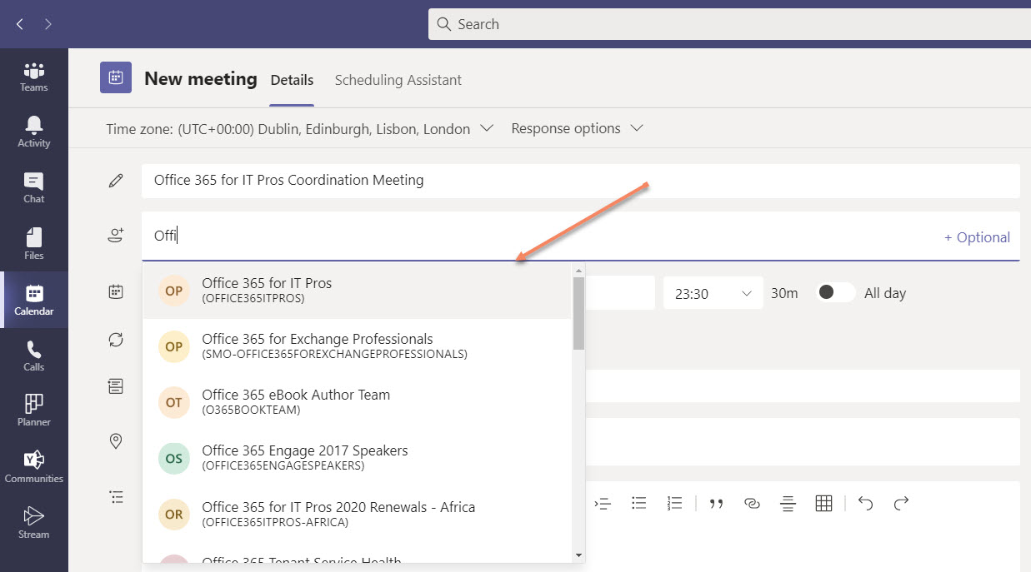The height and width of the screenshot is (572, 1031).
Task: Insert a bulleted list
Action: (x=639, y=503)
